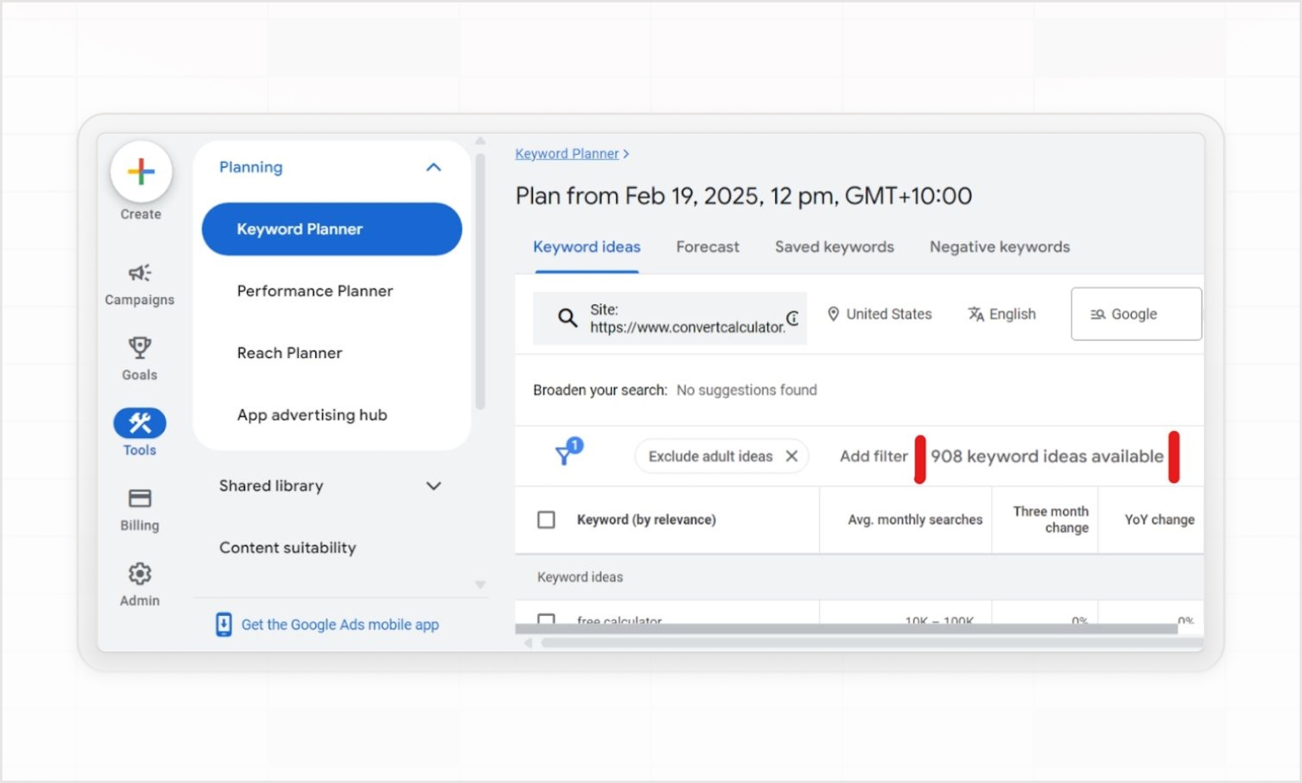Tick the select-all keywords checkbox
The width and height of the screenshot is (1302, 783).
click(546, 520)
